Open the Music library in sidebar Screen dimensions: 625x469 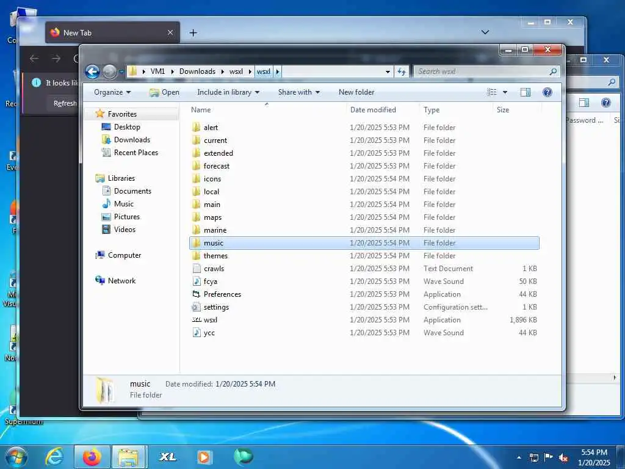(123, 204)
